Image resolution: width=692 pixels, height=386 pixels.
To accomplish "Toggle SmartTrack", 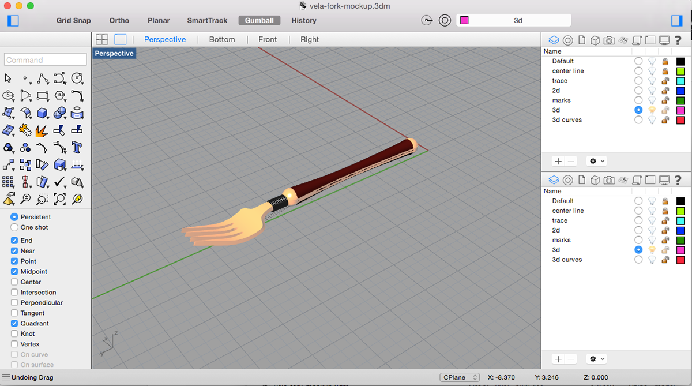I will point(208,21).
